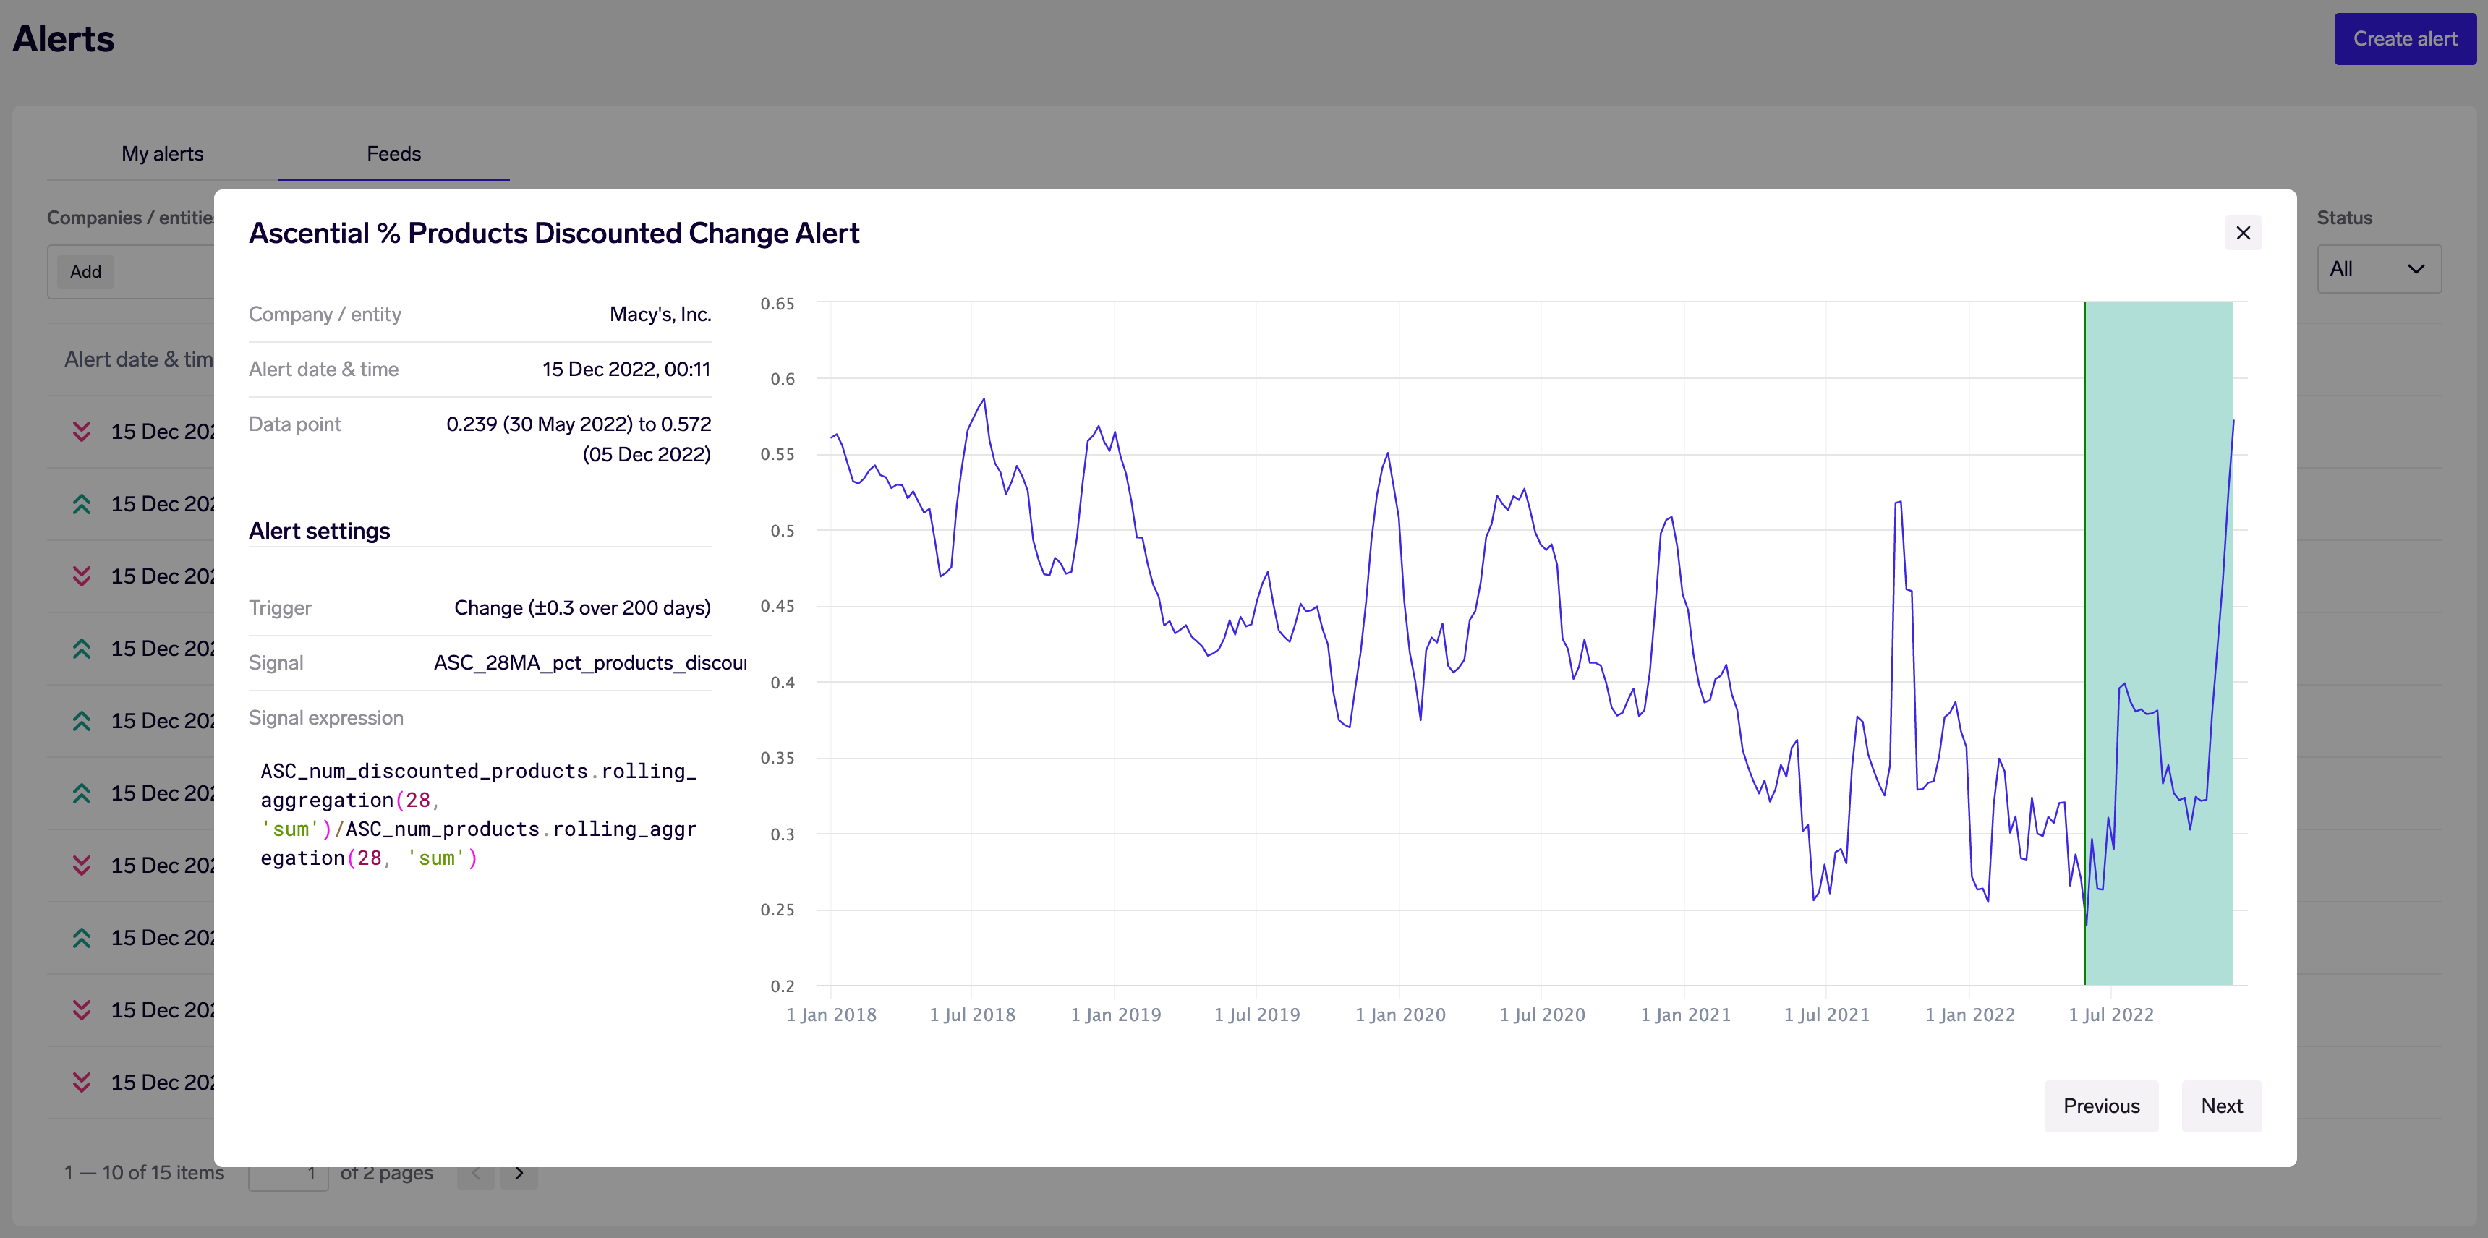The height and width of the screenshot is (1238, 2488).
Task: Click the second row green up-arrow icon
Action: click(82, 504)
